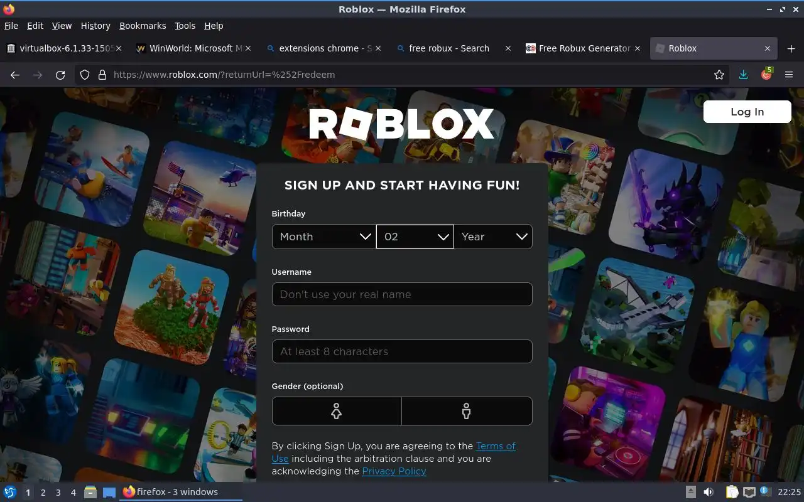Open the View menu
The image size is (804, 502).
pyautogui.click(x=62, y=26)
